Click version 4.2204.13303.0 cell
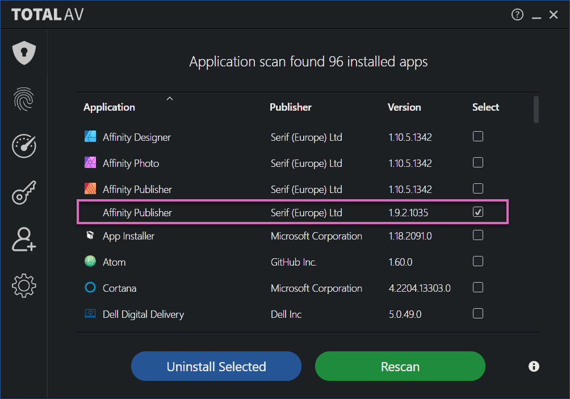The image size is (570, 399). tap(420, 288)
